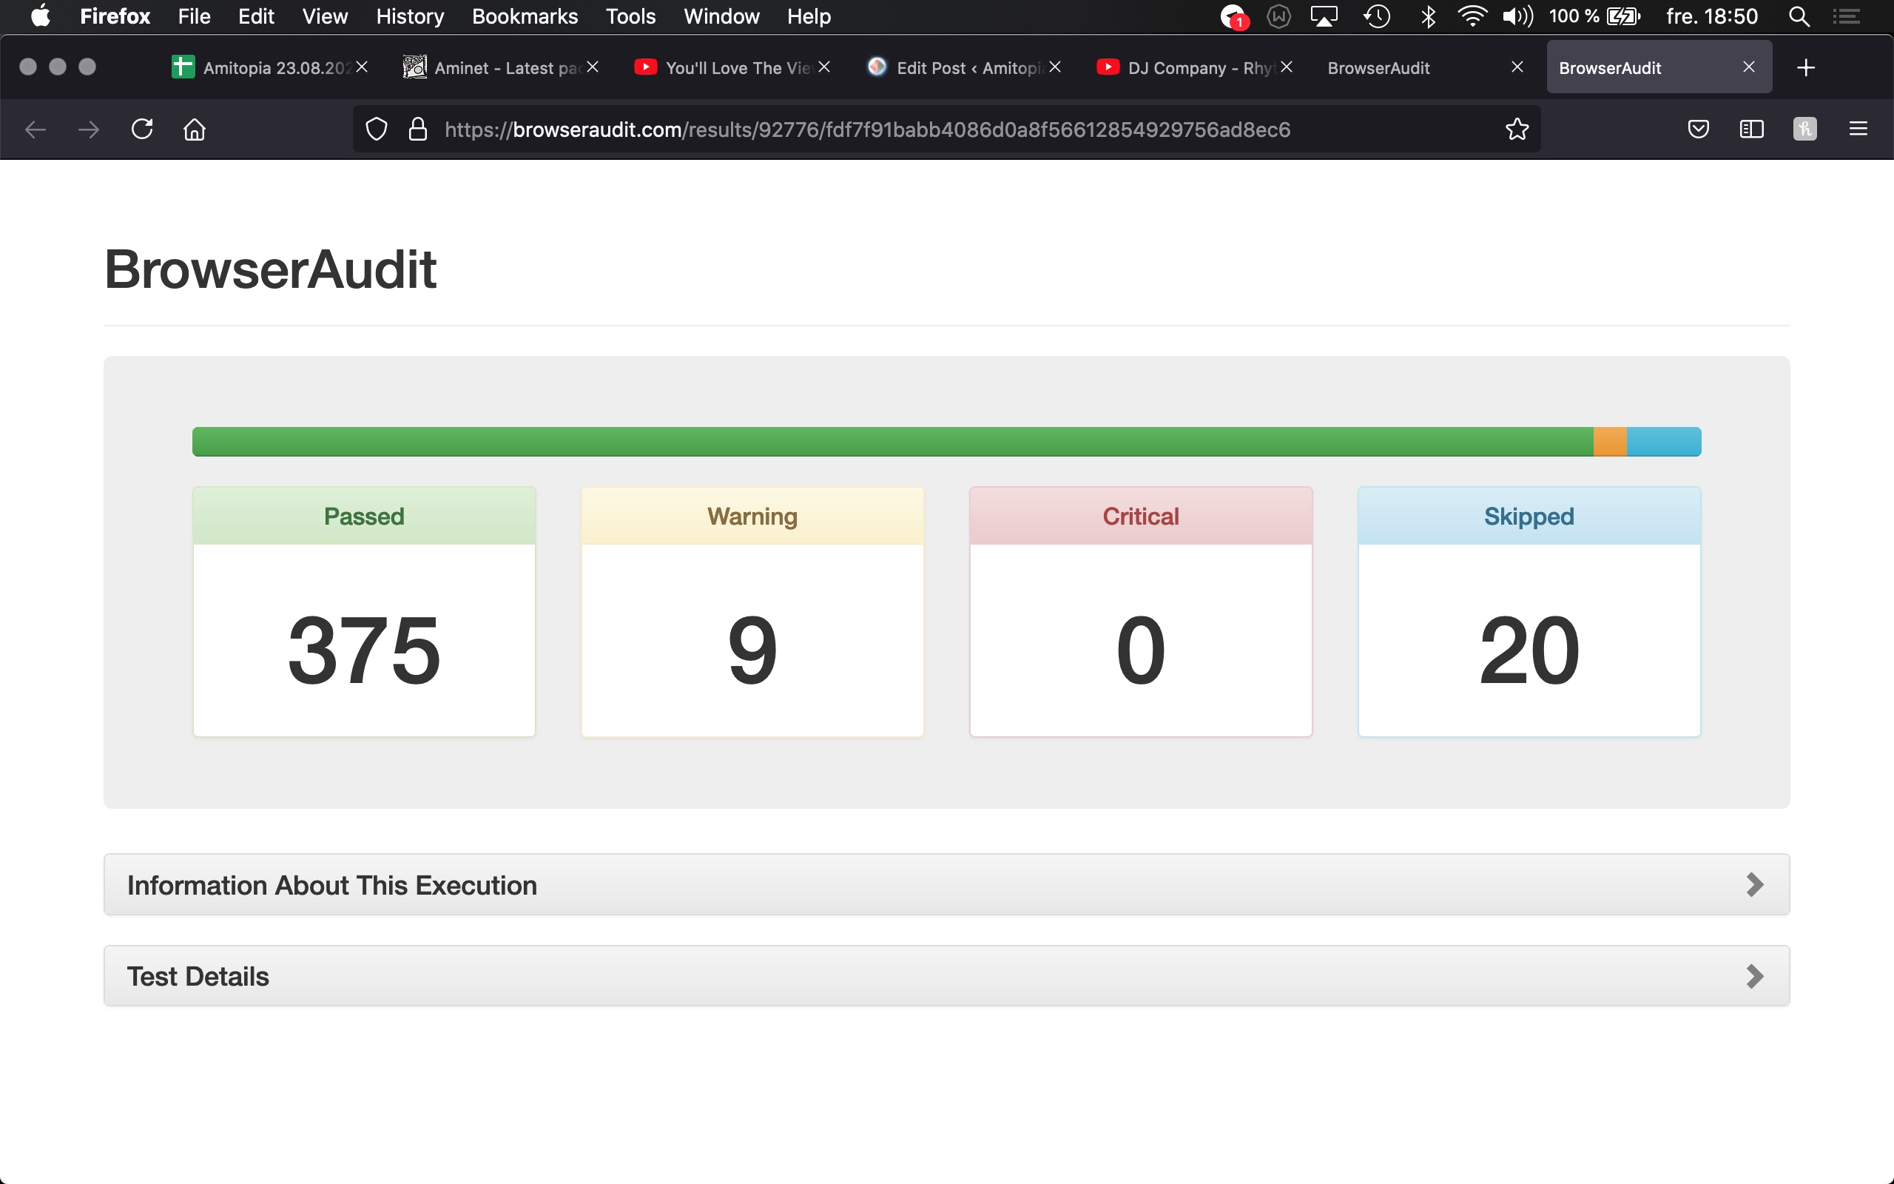Image resolution: width=1894 pixels, height=1184 pixels.
Task: Close the Aminet Latest packages tab
Action: [593, 67]
